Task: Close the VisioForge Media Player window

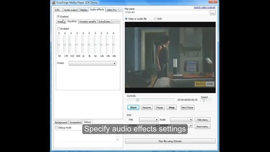Action: pos(213,2)
